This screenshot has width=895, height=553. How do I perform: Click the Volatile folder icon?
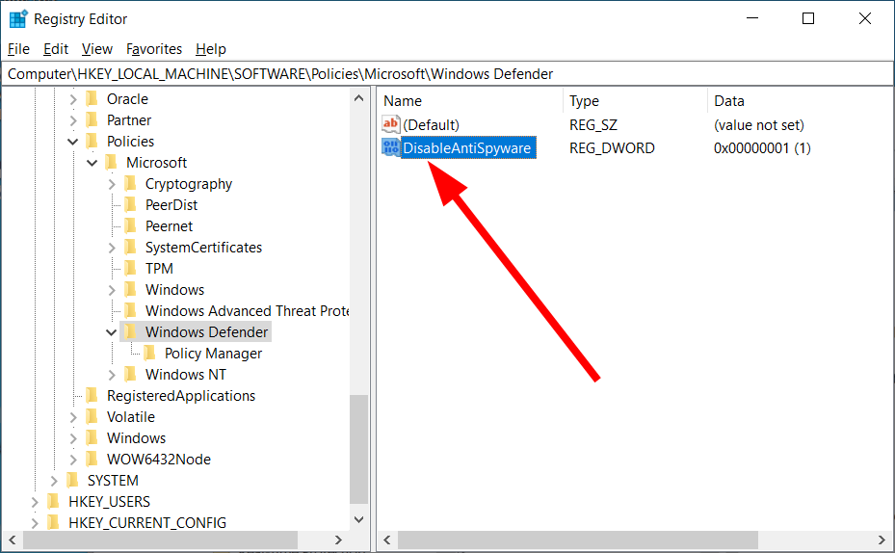[x=92, y=416]
